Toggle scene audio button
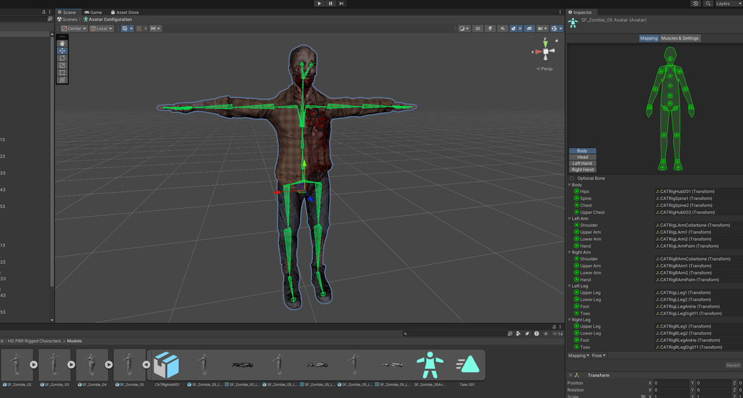This screenshot has height=398, width=743. pyautogui.click(x=503, y=28)
